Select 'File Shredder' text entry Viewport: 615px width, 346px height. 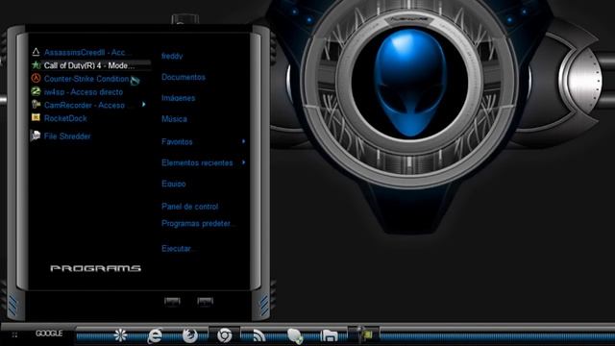click(67, 136)
